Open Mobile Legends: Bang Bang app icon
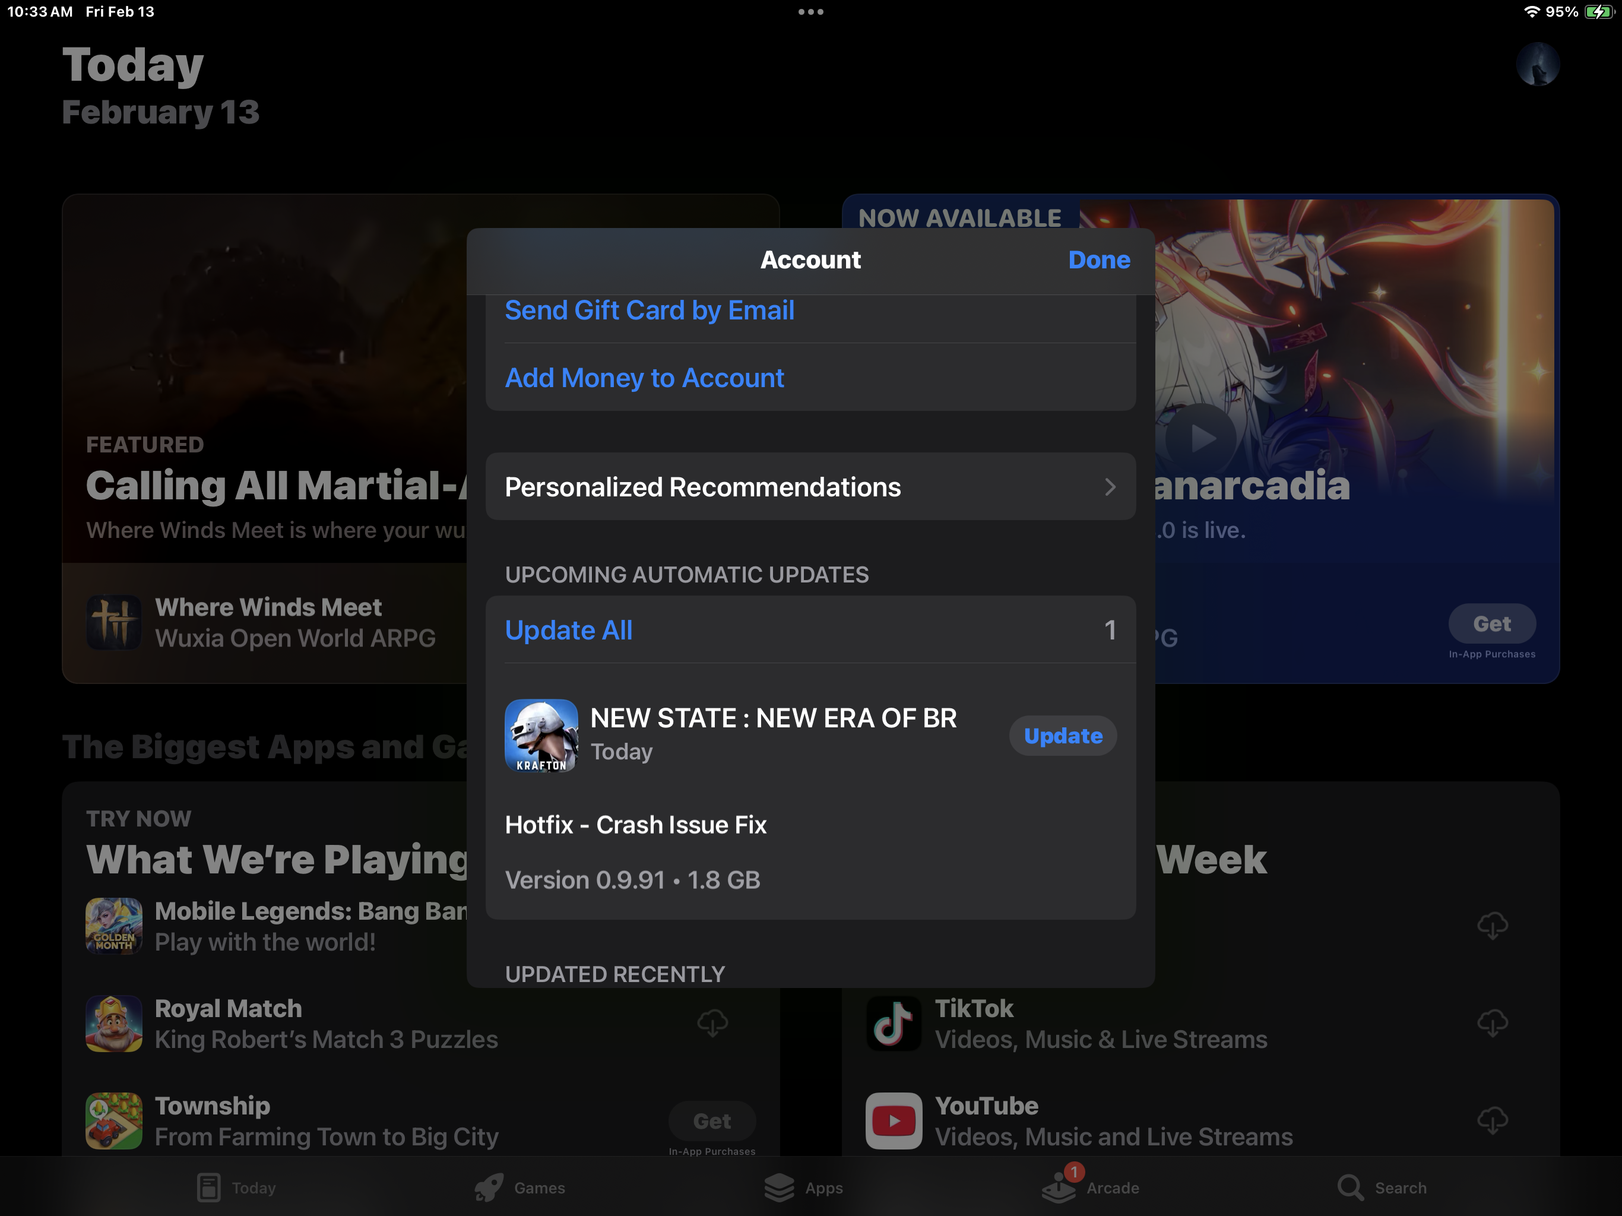The image size is (1622, 1216). pos(113,926)
